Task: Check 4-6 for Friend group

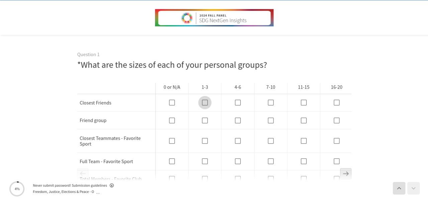Action: coord(238,120)
